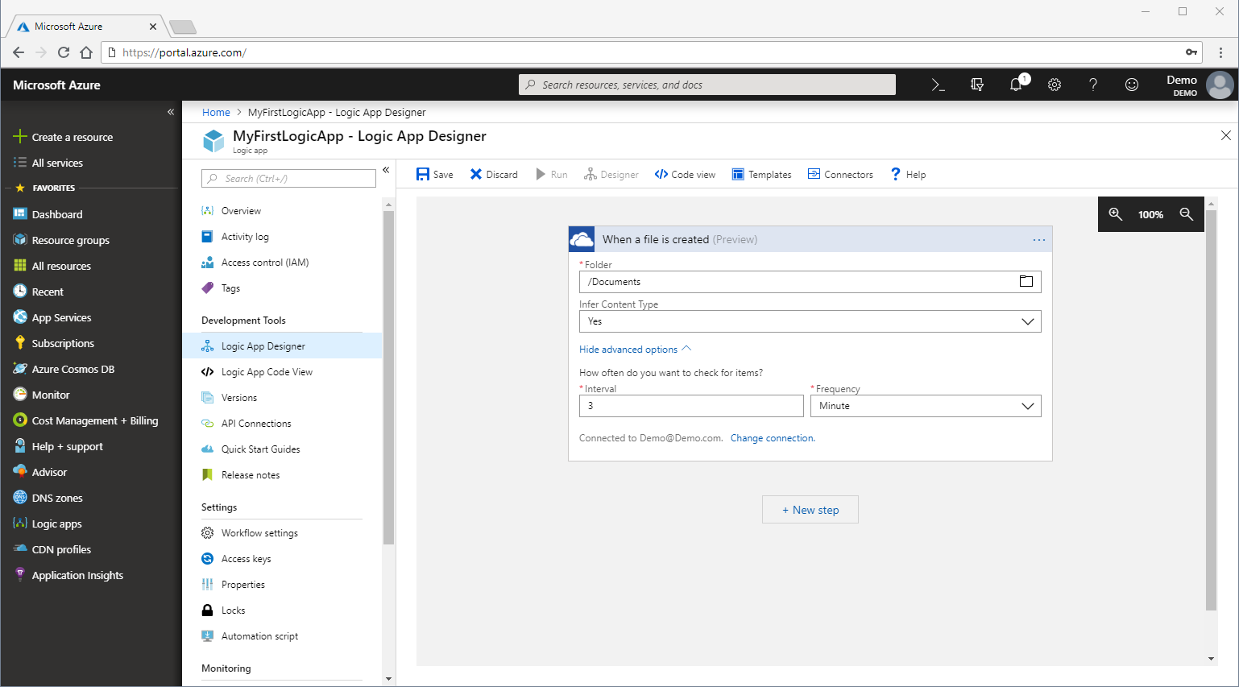Add a New step
Image resolution: width=1239 pixels, height=687 pixels.
pyautogui.click(x=810, y=510)
